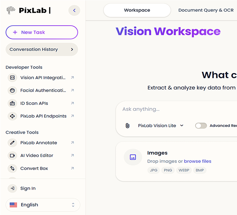Start a New Task
Image resolution: width=237 pixels, height=215 pixels.
pyautogui.click(x=42, y=32)
